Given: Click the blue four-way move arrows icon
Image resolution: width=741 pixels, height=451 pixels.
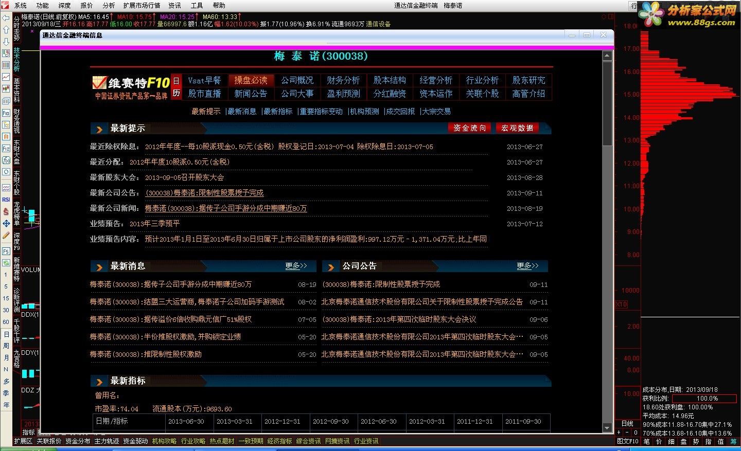Looking at the screenshot, I should tap(6, 223).
